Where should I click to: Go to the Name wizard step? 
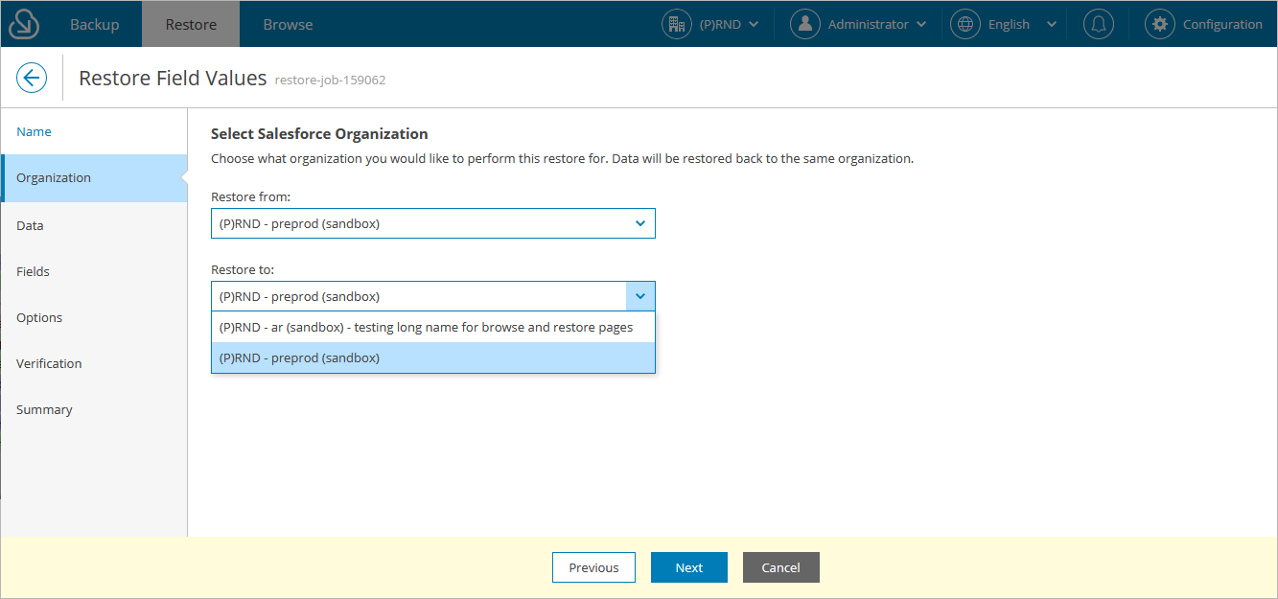[94, 131]
